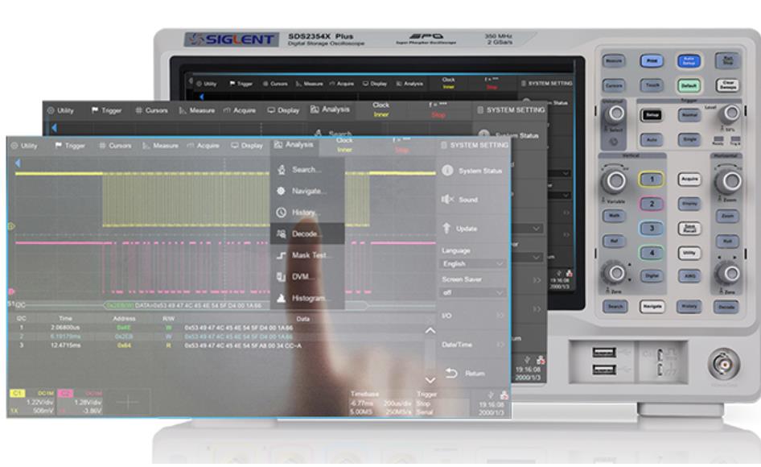The height and width of the screenshot is (467, 761).
Task: Toggle channel C1 in the bottom bar
Action: 18,393
